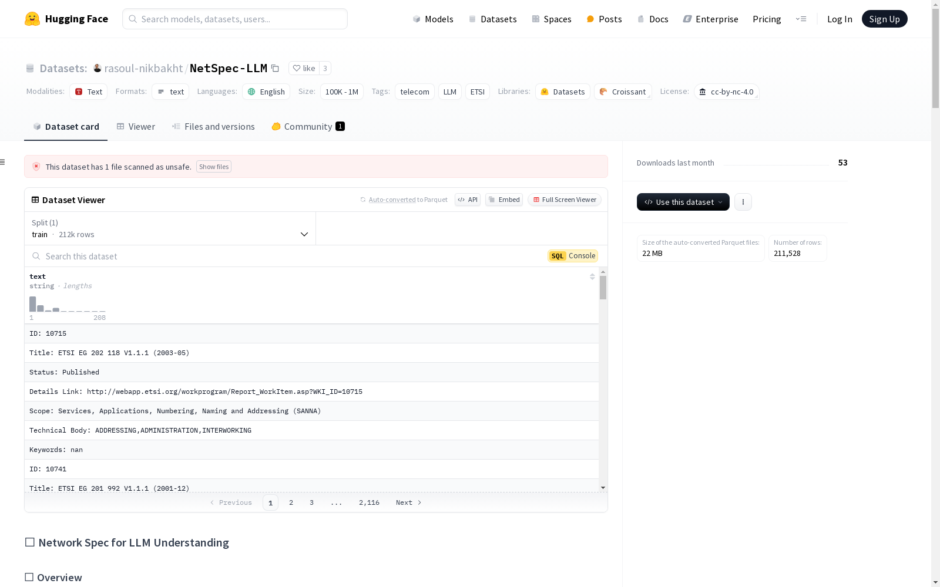Copy dataset name with copy icon
Screen dimensions: 940x587
275,68
